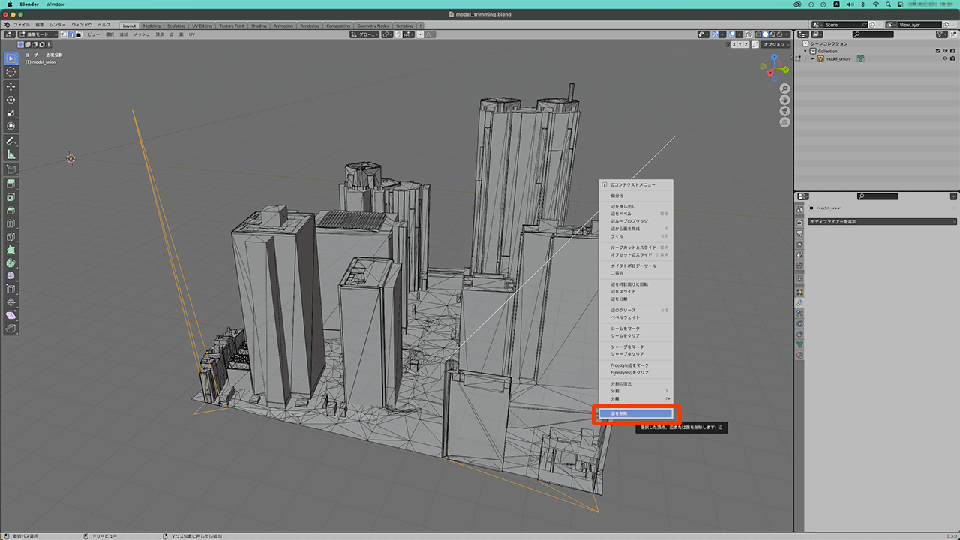Open the モディファイアーを追加 dropdown
Screen dimensions: 960x540
(883, 221)
